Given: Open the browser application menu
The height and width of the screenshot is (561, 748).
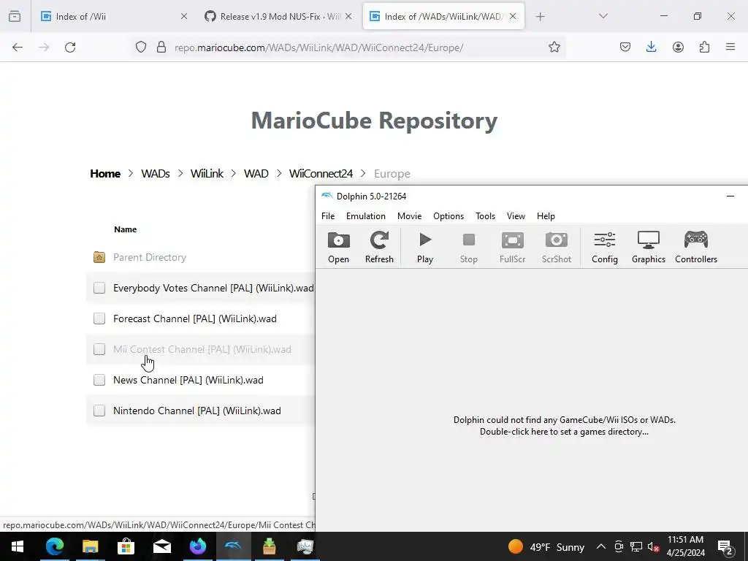Looking at the screenshot, I should click(x=730, y=47).
